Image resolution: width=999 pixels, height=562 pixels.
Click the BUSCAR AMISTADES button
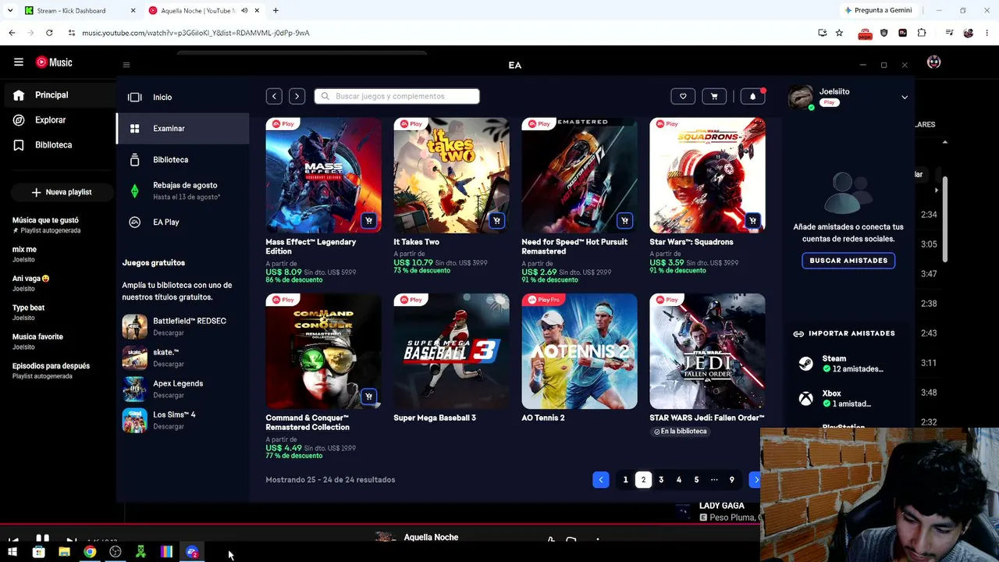point(848,261)
